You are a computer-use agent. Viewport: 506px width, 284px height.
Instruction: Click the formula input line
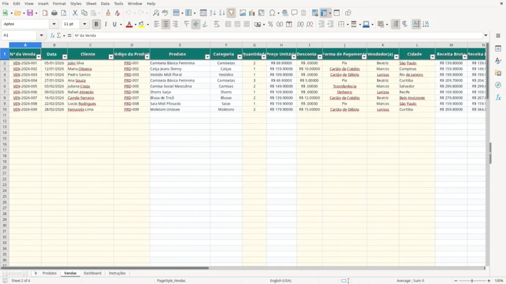pos(278,35)
